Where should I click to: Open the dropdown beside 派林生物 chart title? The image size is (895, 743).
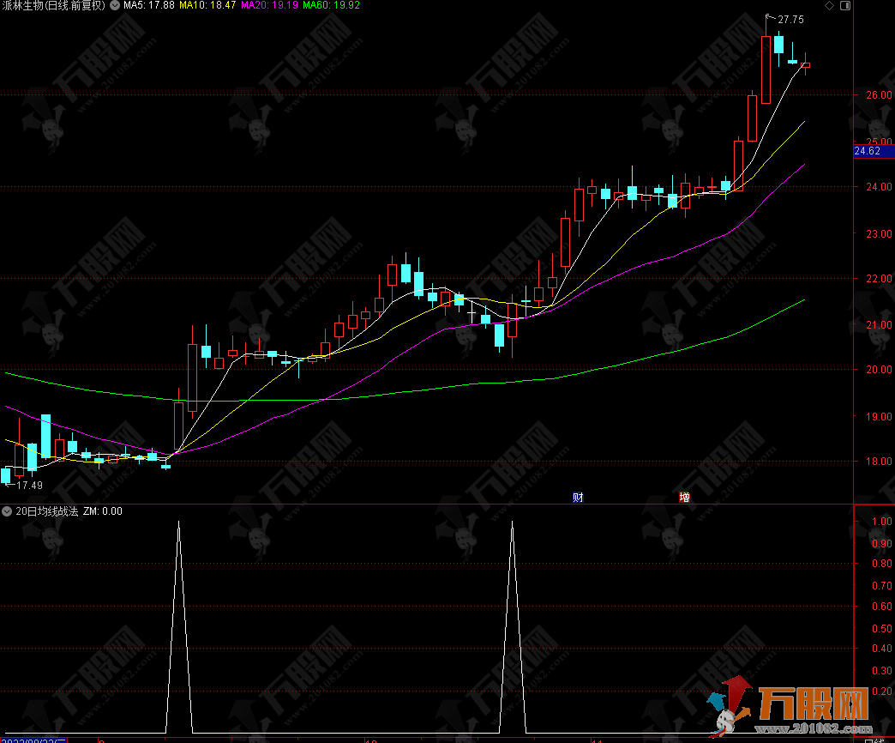(115, 5)
